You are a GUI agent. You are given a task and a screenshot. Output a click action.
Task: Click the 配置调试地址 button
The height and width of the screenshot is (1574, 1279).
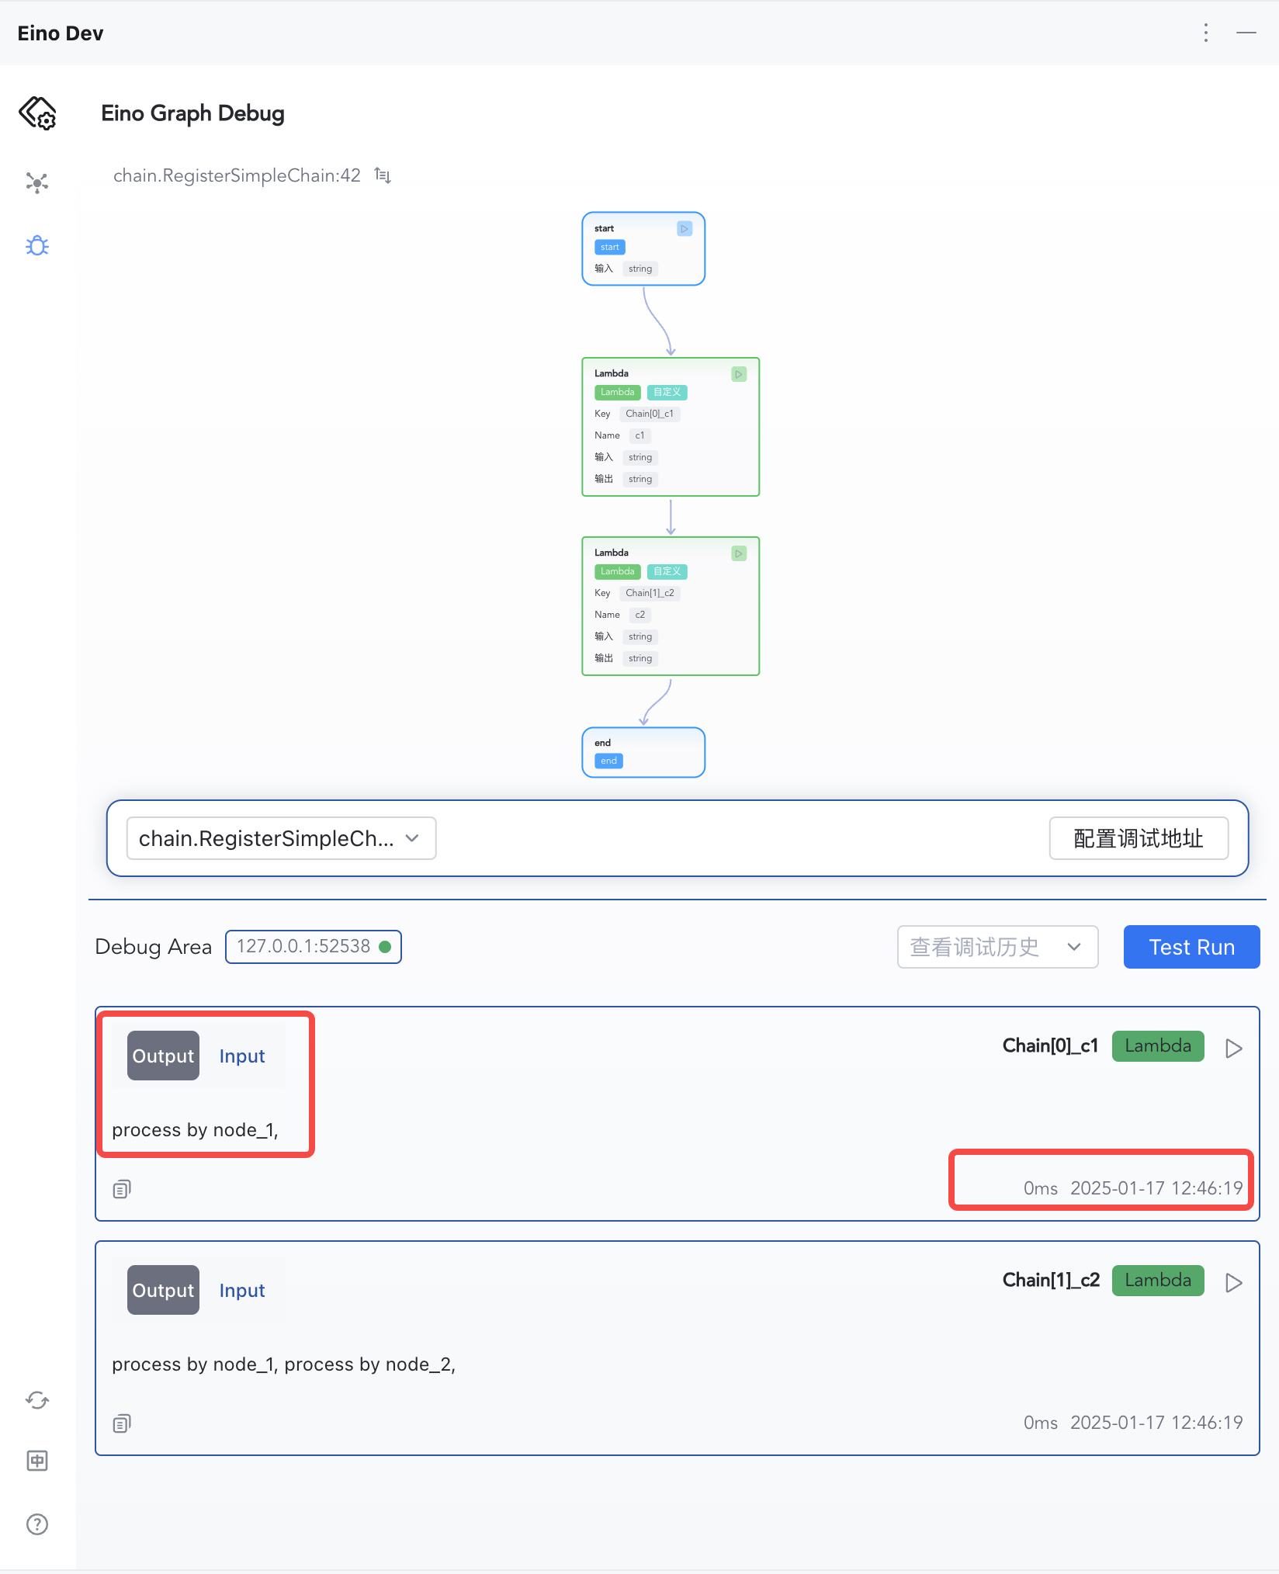pos(1138,838)
